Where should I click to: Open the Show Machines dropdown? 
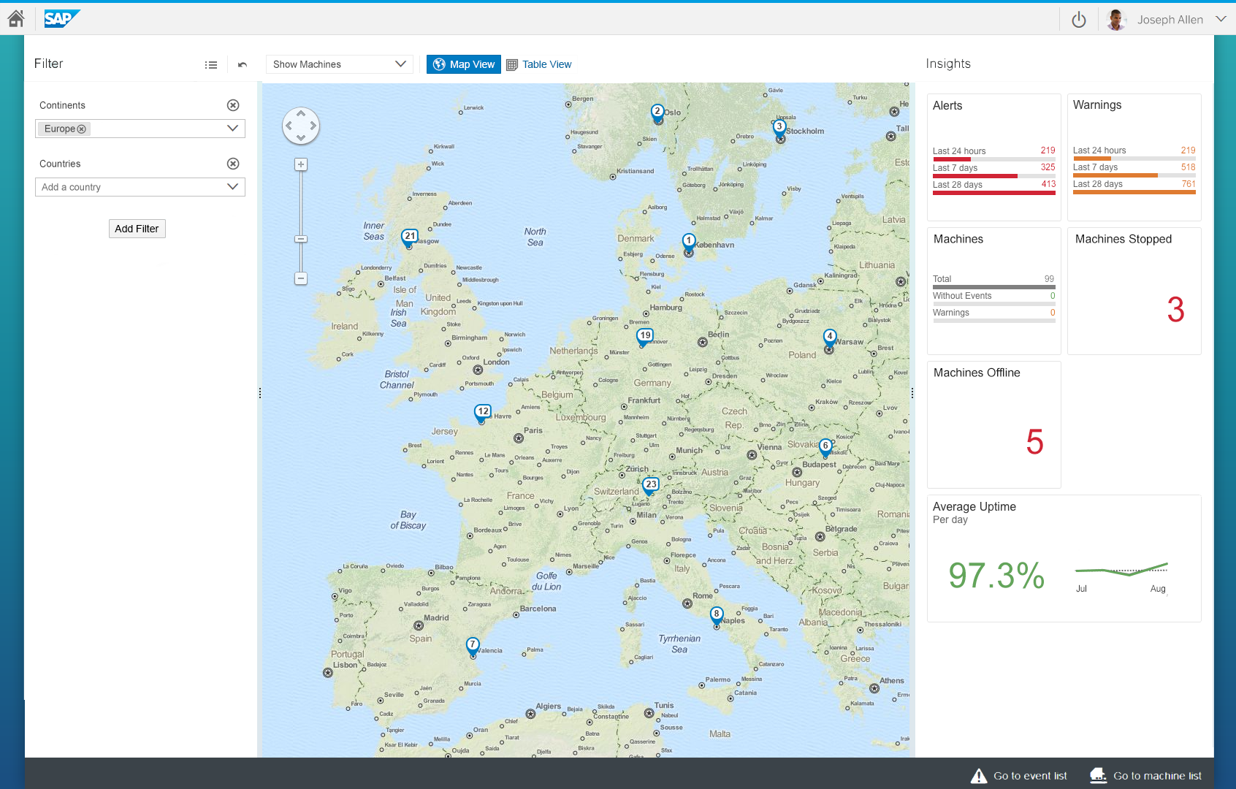[340, 64]
